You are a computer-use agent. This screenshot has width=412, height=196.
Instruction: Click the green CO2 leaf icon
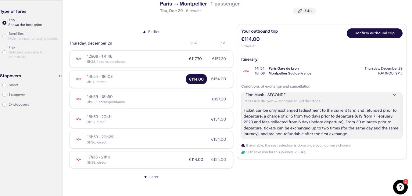coord(243,152)
